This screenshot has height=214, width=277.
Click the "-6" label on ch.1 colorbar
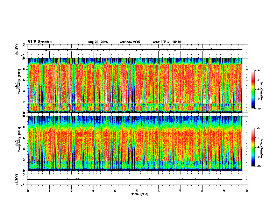pos(258,71)
